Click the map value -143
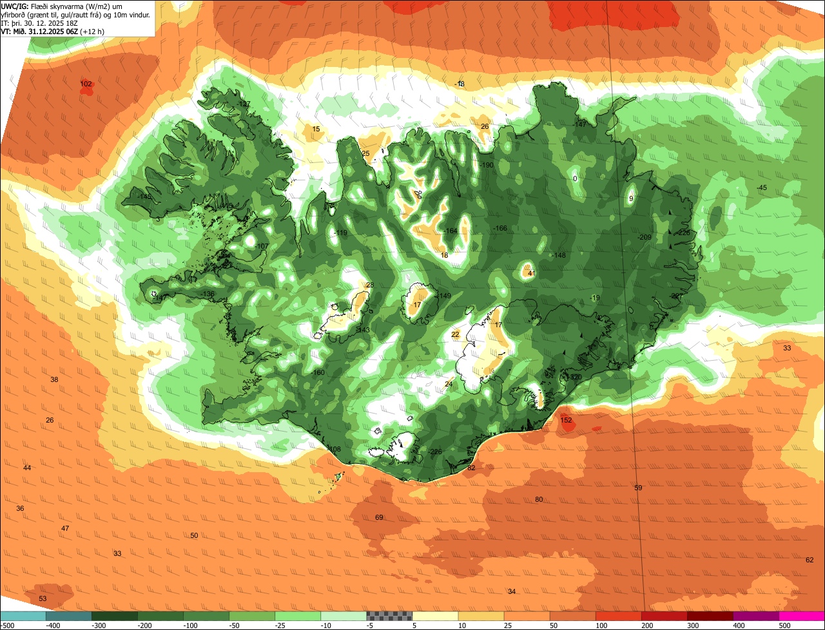Viewport: 825px width, 630px height. 362,330
